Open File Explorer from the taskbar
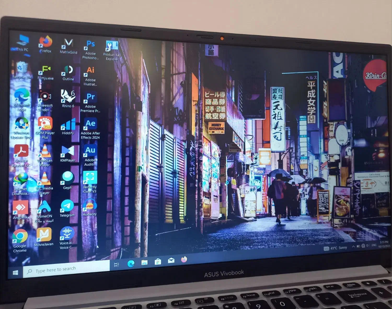The image size is (392, 309). tap(145, 262)
